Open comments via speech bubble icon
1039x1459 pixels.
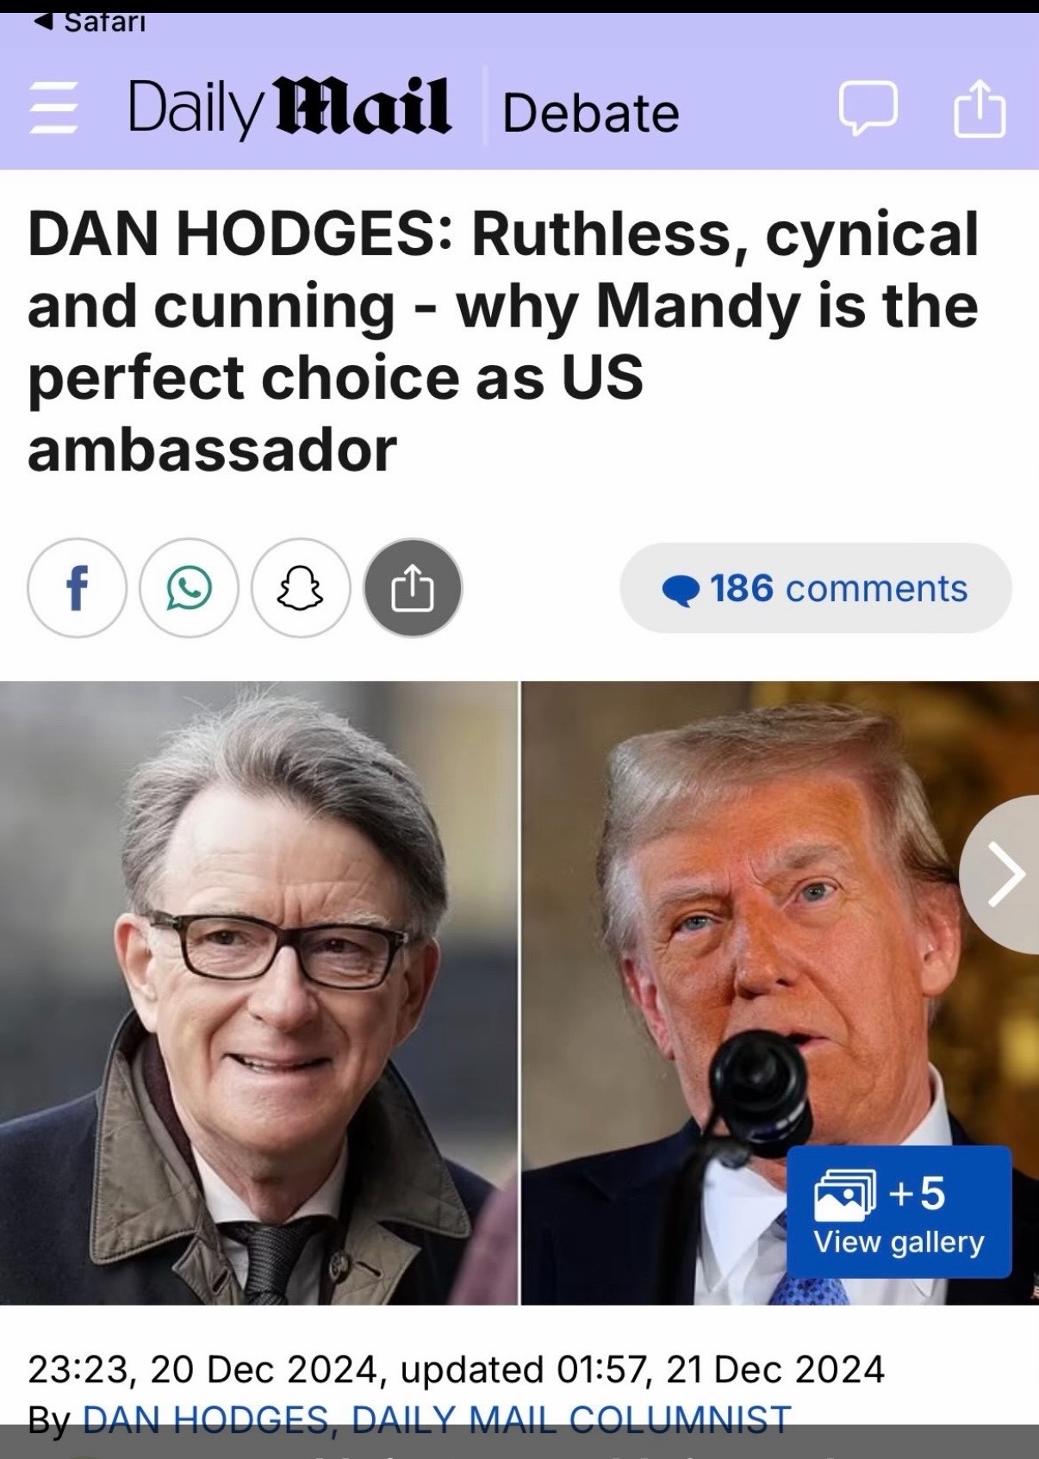tap(868, 109)
